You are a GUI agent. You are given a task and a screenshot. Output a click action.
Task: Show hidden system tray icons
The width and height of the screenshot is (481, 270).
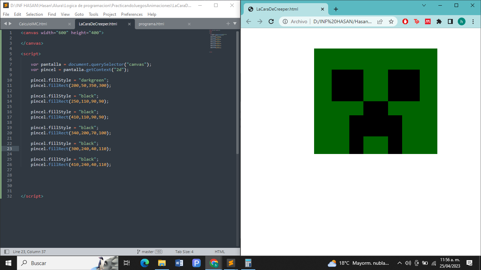pyautogui.click(x=399, y=263)
